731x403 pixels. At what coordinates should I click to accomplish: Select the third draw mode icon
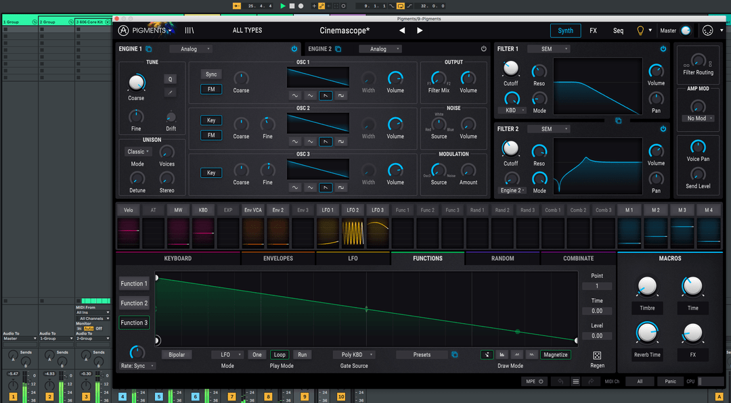516,354
